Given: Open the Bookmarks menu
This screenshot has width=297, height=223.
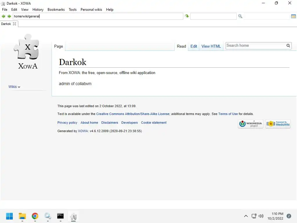Looking at the screenshot, I should 56,10.
